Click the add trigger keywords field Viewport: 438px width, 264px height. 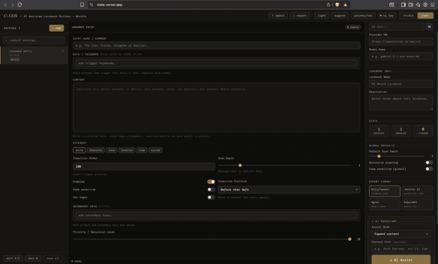(x=216, y=64)
